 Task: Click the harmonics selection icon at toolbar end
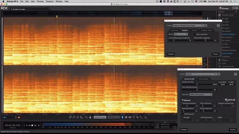coord(146,117)
